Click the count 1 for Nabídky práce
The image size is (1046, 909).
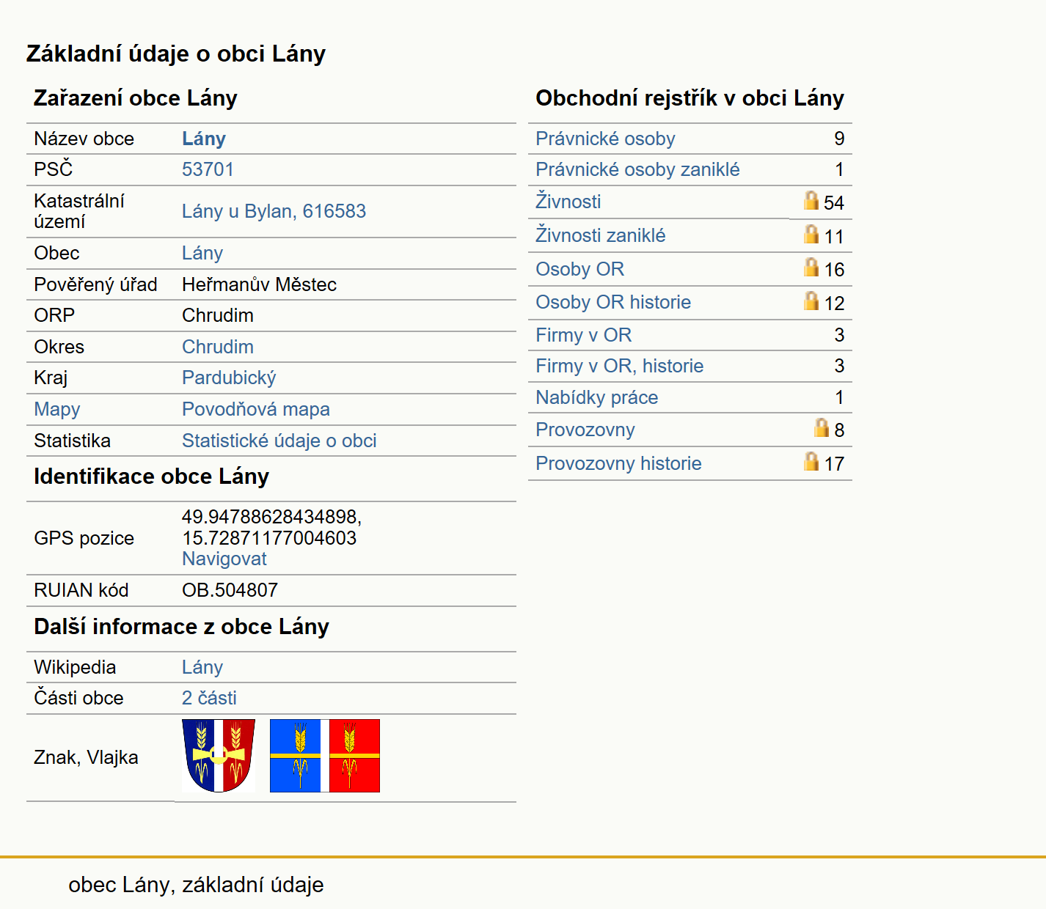(x=839, y=397)
